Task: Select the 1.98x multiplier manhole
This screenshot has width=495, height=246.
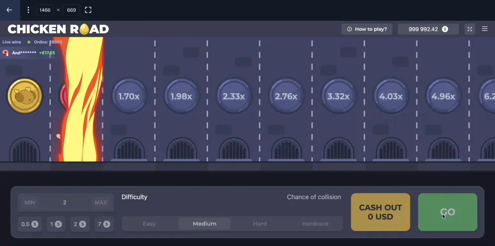Action: (x=182, y=96)
